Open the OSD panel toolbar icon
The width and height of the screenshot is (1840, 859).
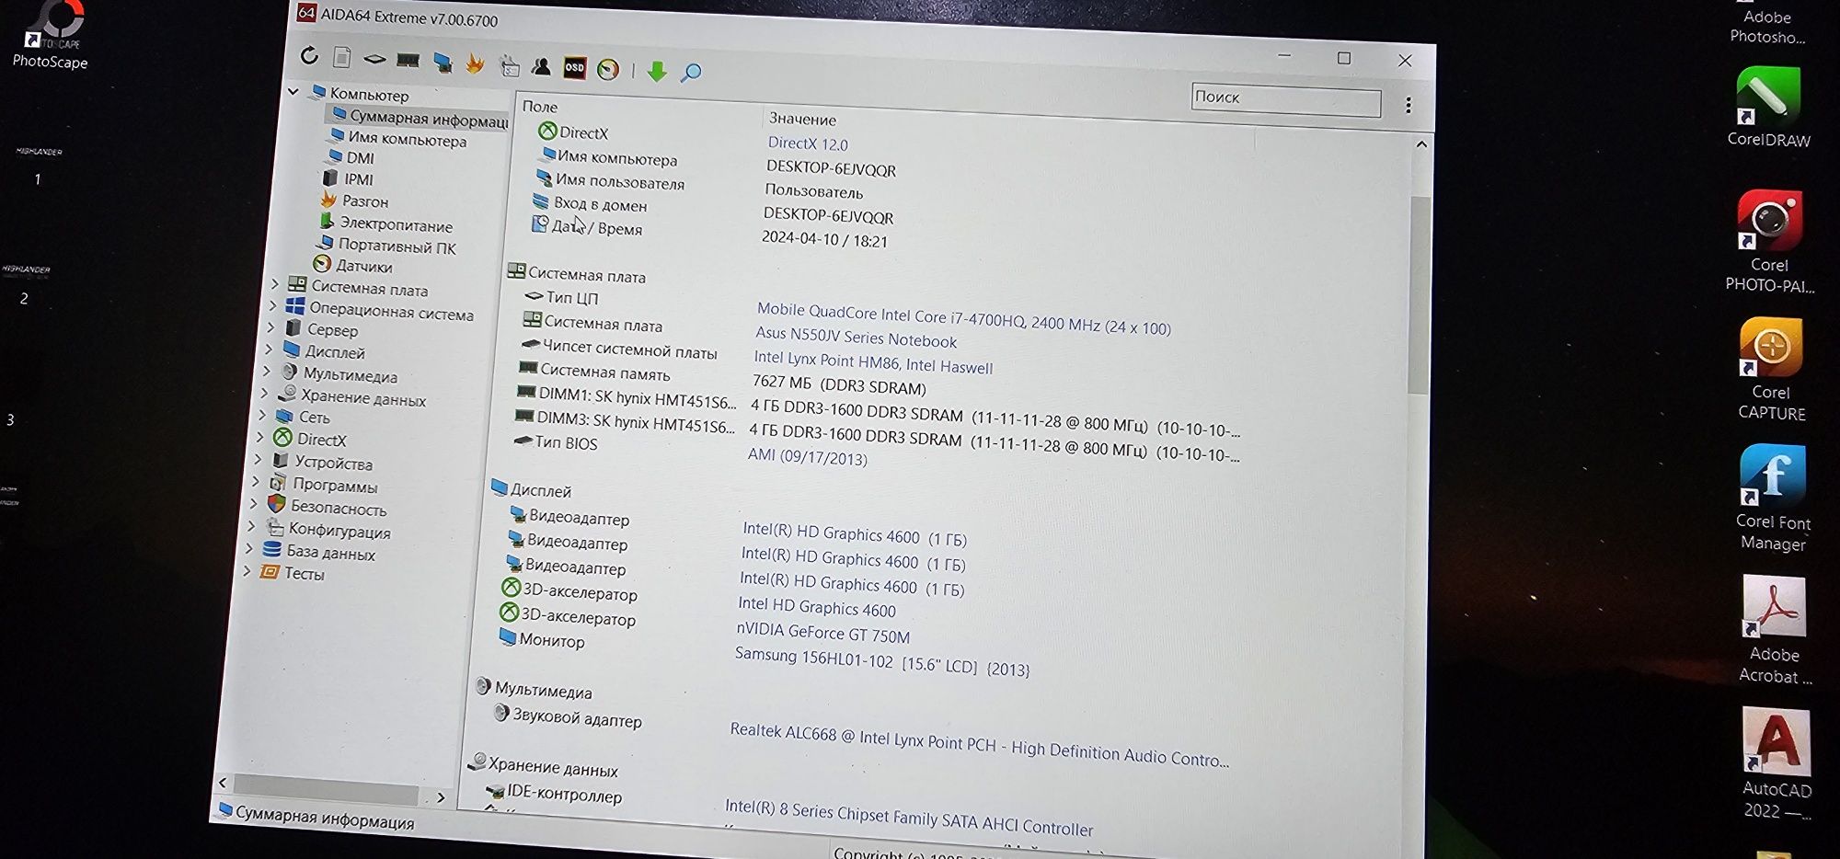tap(574, 67)
